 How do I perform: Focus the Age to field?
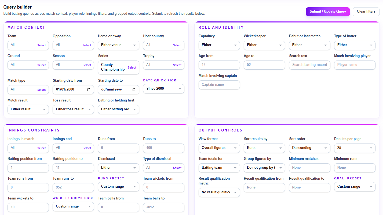tap(264, 65)
